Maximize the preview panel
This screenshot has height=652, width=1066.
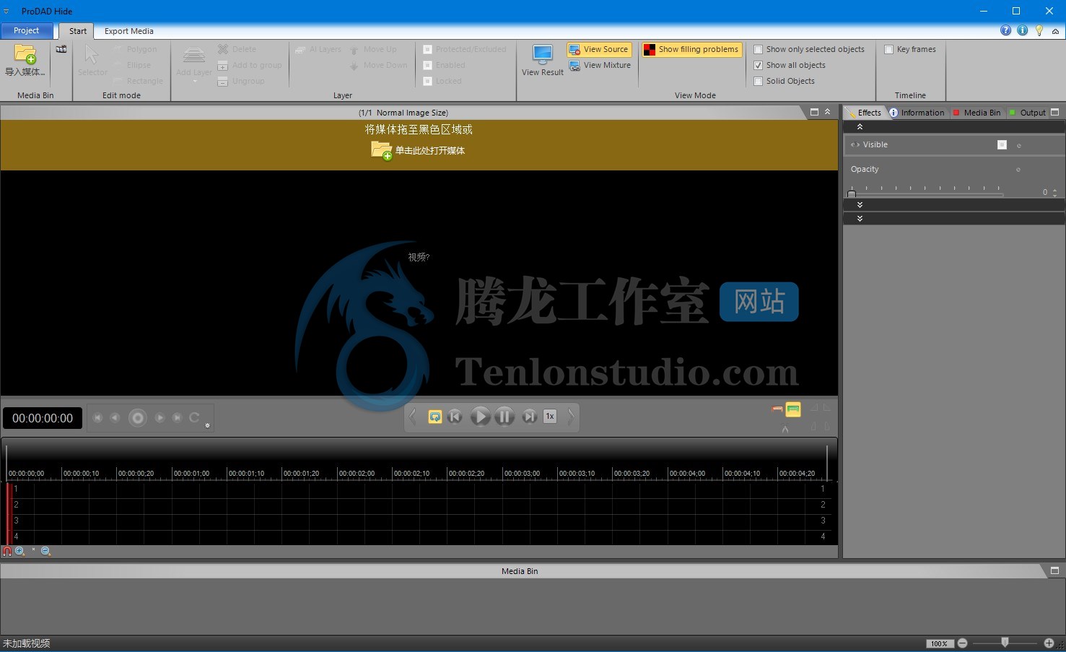pos(814,112)
